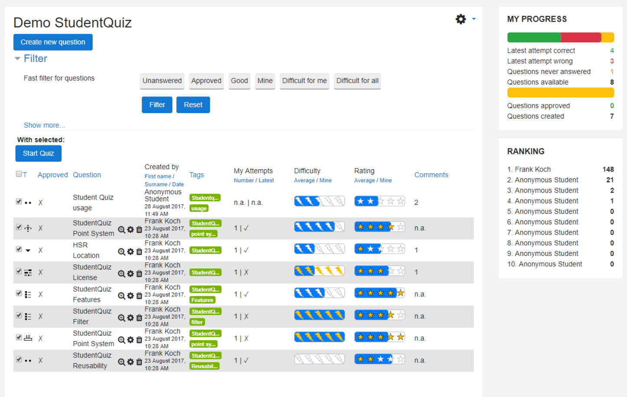Open the dropdown beside the gear icon
This screenshot has width=627, height=397.
[473, 19]
